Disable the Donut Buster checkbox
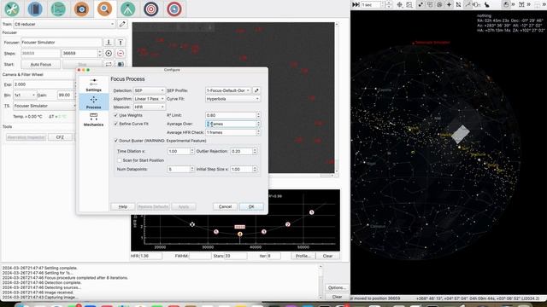This screenshot has height=307, width=547. pos(116,141)
